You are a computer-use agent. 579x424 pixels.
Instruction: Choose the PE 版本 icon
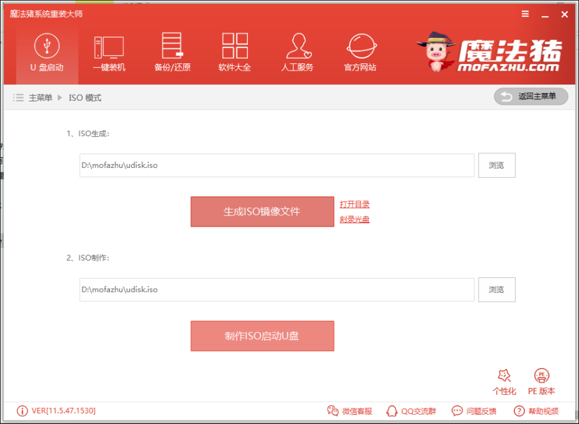(542, 375)
